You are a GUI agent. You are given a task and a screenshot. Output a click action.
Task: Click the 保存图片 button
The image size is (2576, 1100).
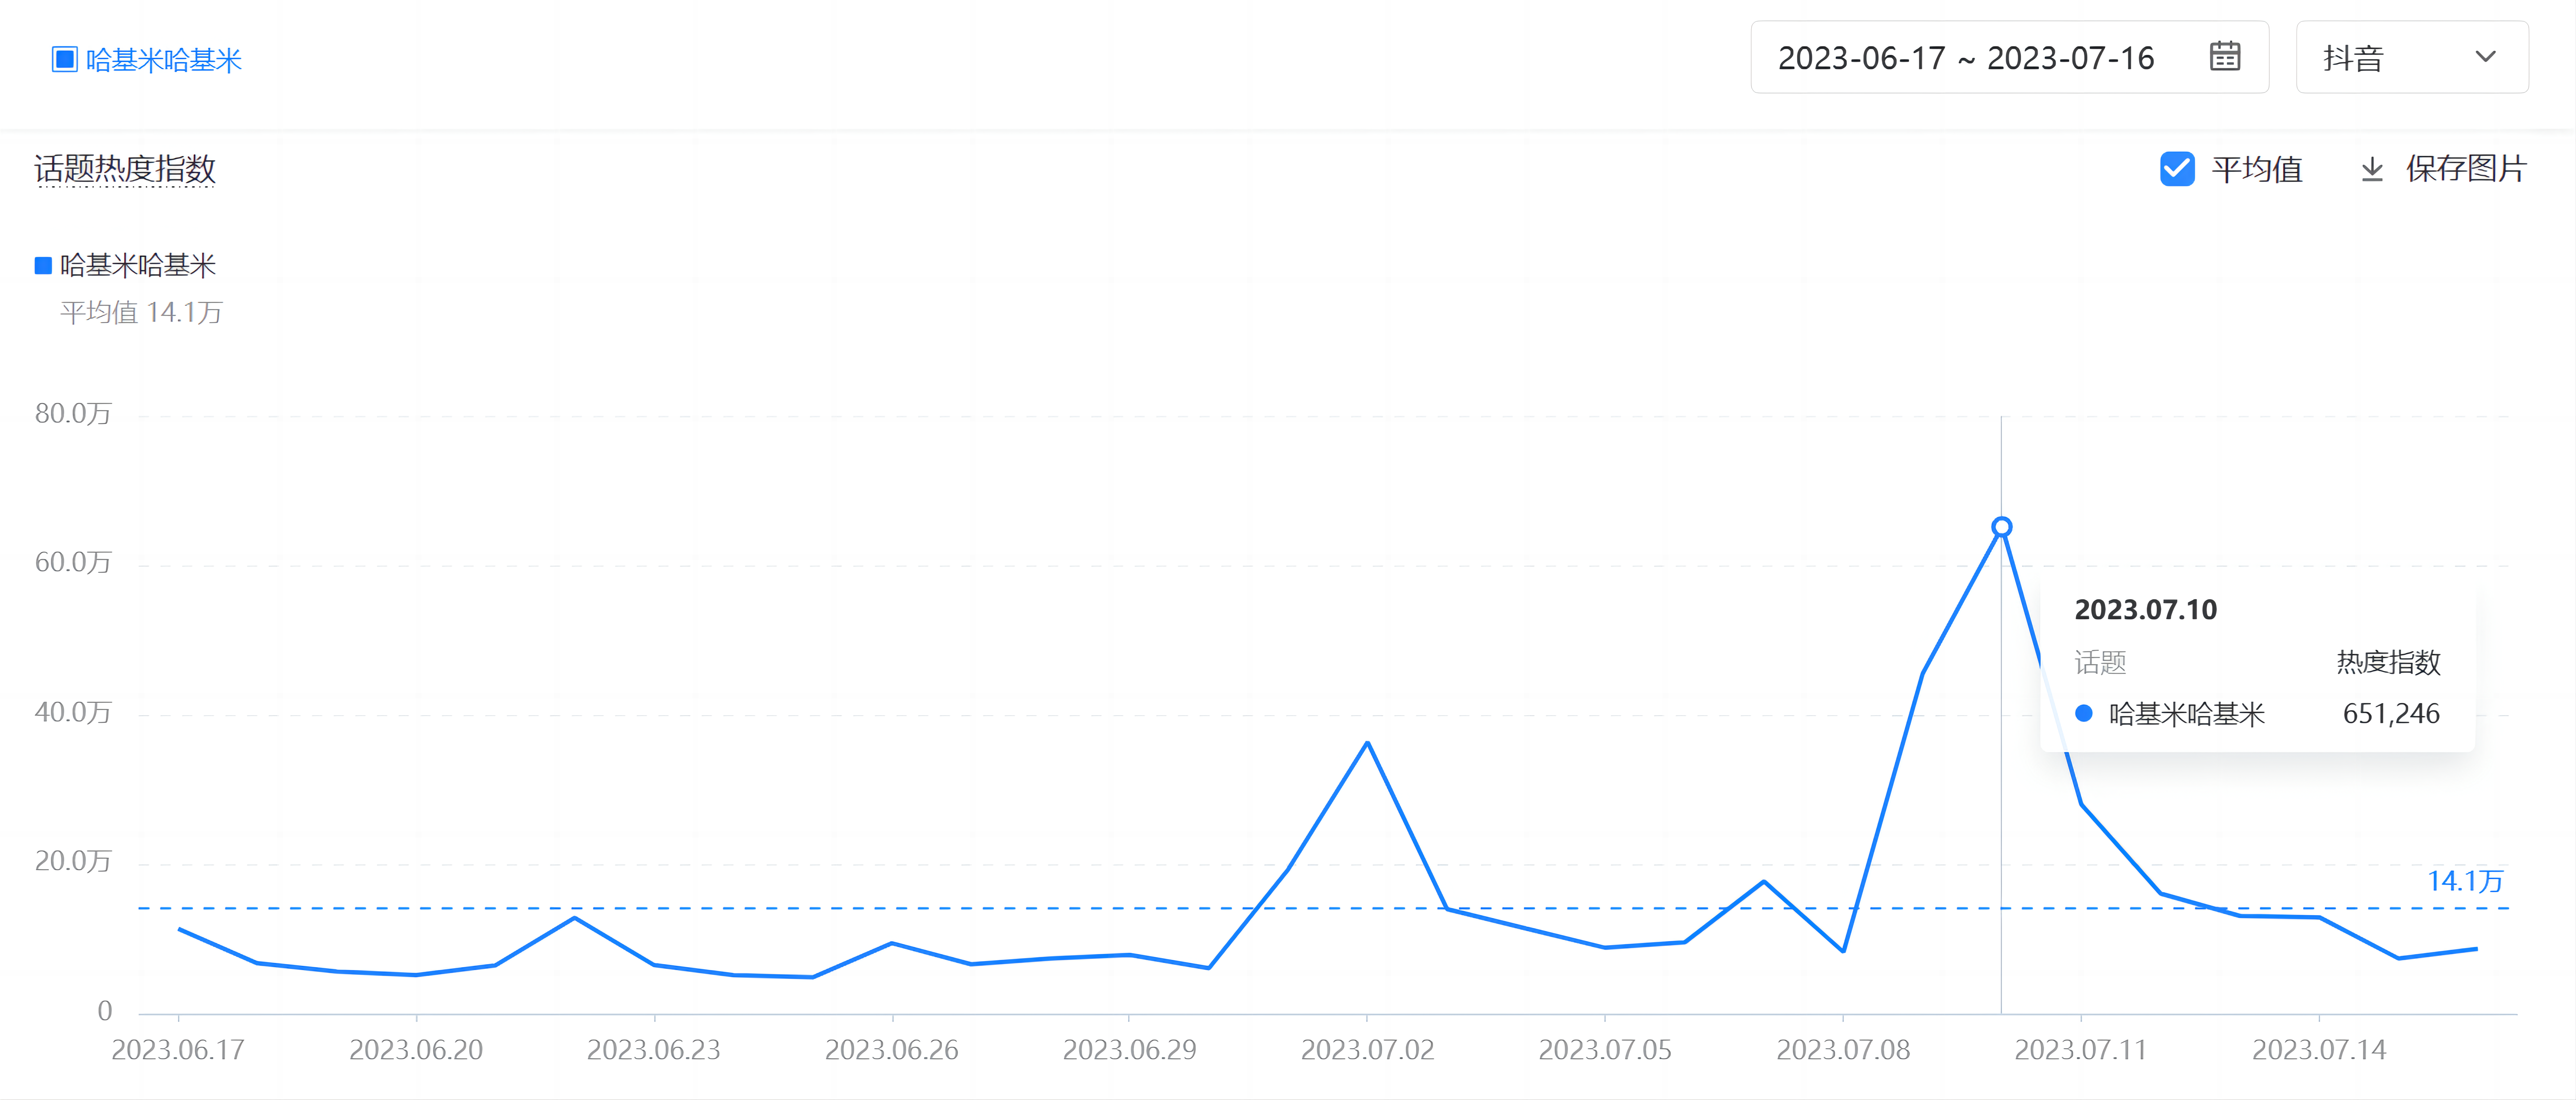pyautogui.click(x=2443, y=169)
